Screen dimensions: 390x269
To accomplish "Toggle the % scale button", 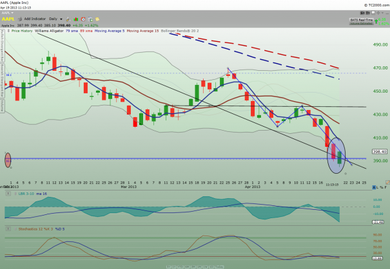I will coord(382,187).
